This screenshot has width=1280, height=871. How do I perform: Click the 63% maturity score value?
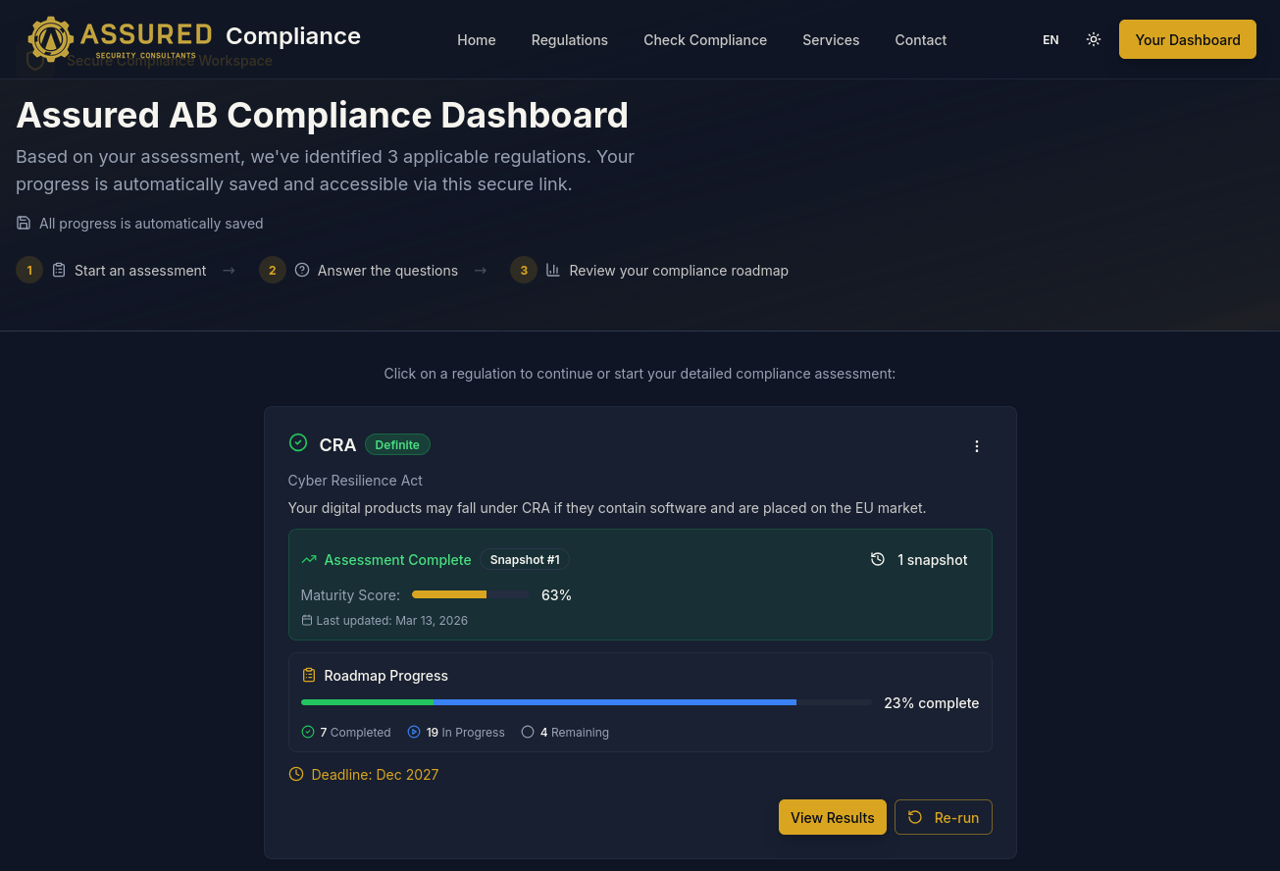pos(556,594)
